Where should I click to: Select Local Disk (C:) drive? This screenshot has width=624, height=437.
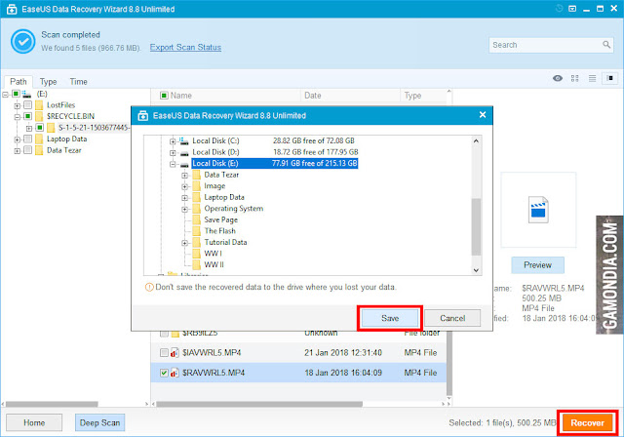[215, 140]
